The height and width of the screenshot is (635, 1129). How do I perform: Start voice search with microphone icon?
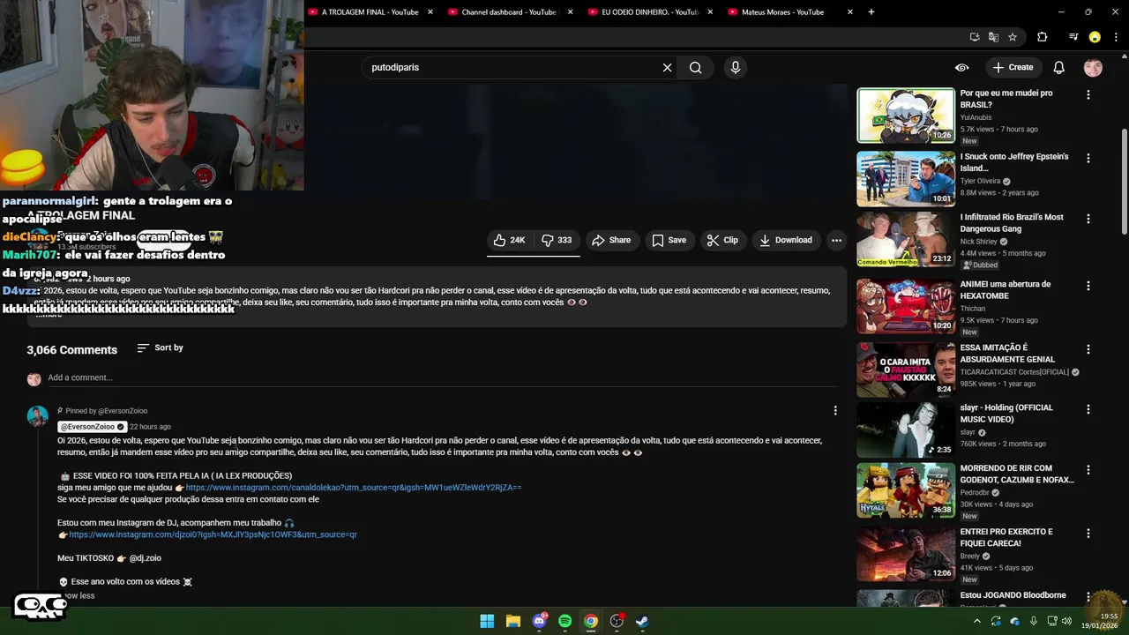click(736, 67)
